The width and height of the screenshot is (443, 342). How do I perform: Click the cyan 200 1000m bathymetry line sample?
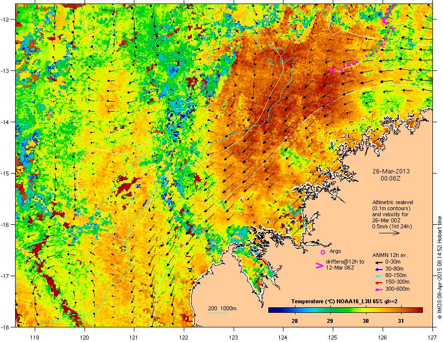click(x=218, y=313)
